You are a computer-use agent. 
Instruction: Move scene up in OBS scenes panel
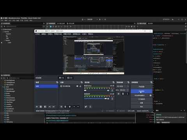(49, 107)
